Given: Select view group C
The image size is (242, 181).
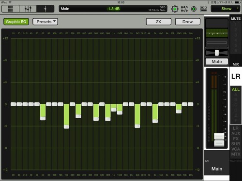Looking at the screenshot, I should tap(236, 105).
